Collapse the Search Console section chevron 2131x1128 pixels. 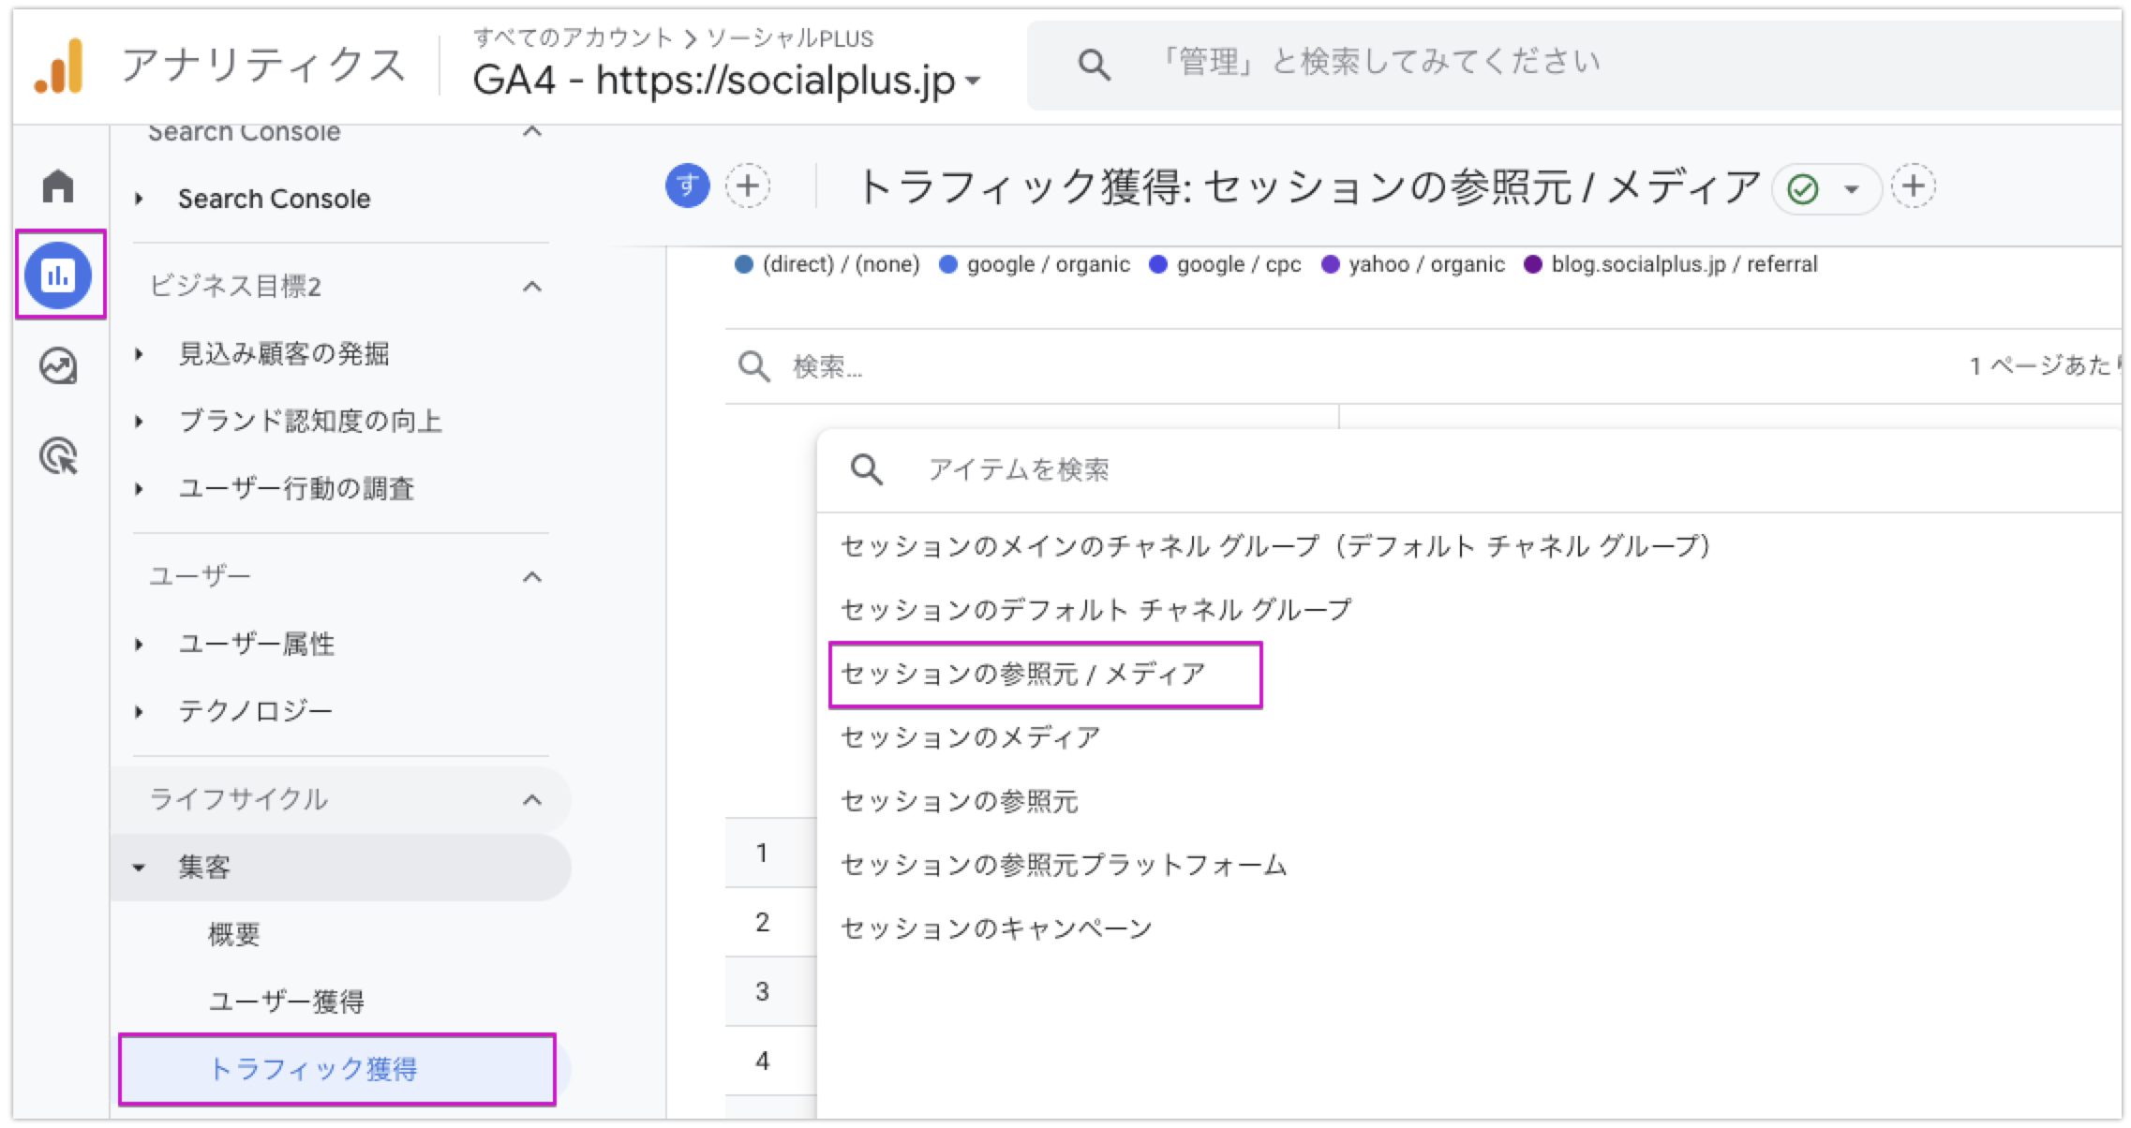[x=532, y=132]
